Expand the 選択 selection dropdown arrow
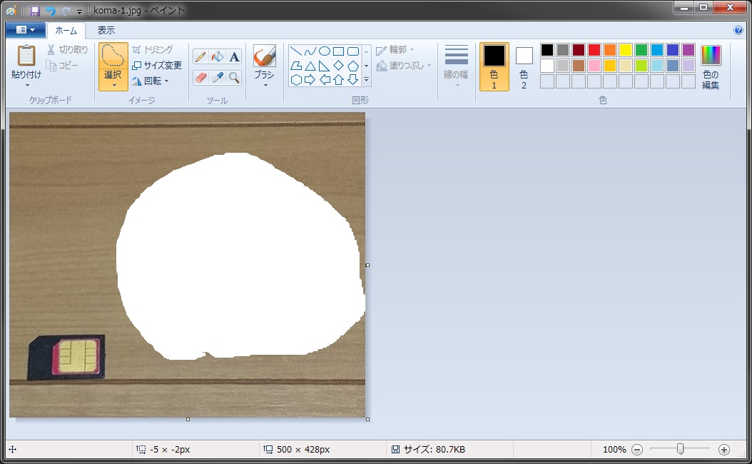The height and width of the screenshot is (464, 752). pyautogui.click(x=113, y=85)
